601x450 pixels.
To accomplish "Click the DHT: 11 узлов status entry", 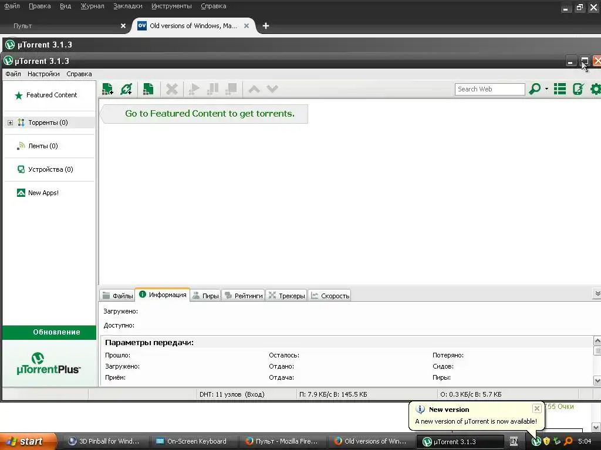I will [x=232, y=394].
